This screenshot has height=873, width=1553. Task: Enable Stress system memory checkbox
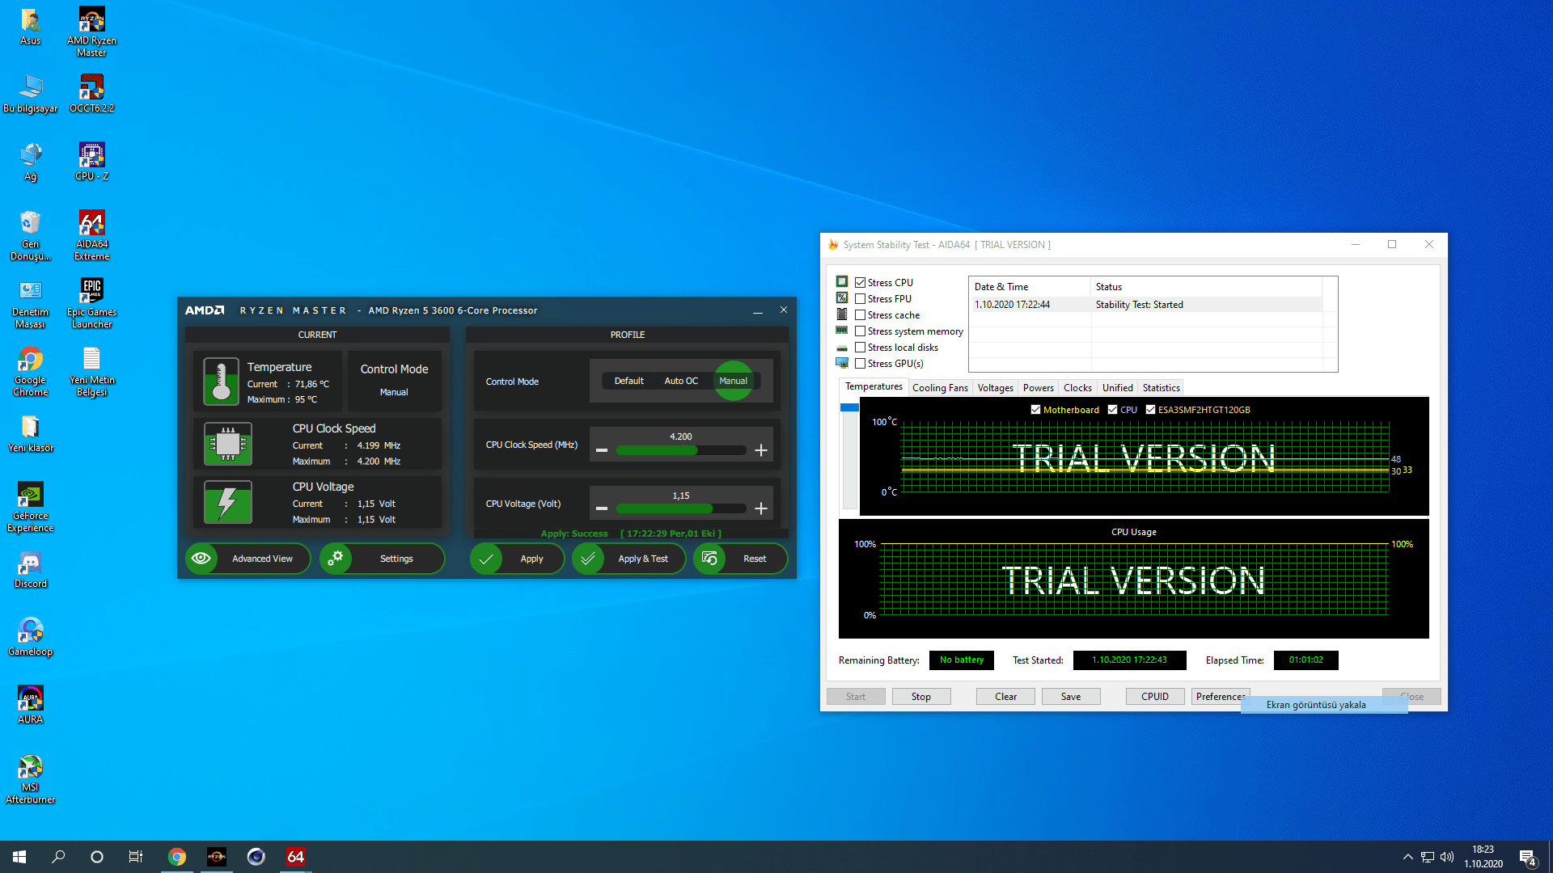[x=861, y=331]
